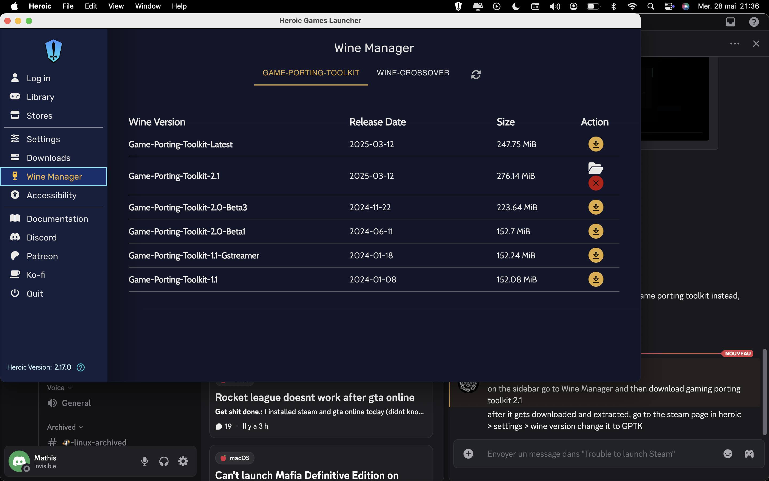Open Mafia Definitive Edition post in Discord

(x=321, y=463)
